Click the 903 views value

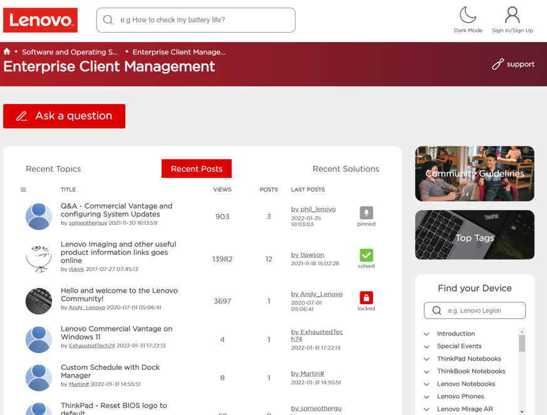tap(222, 217)
